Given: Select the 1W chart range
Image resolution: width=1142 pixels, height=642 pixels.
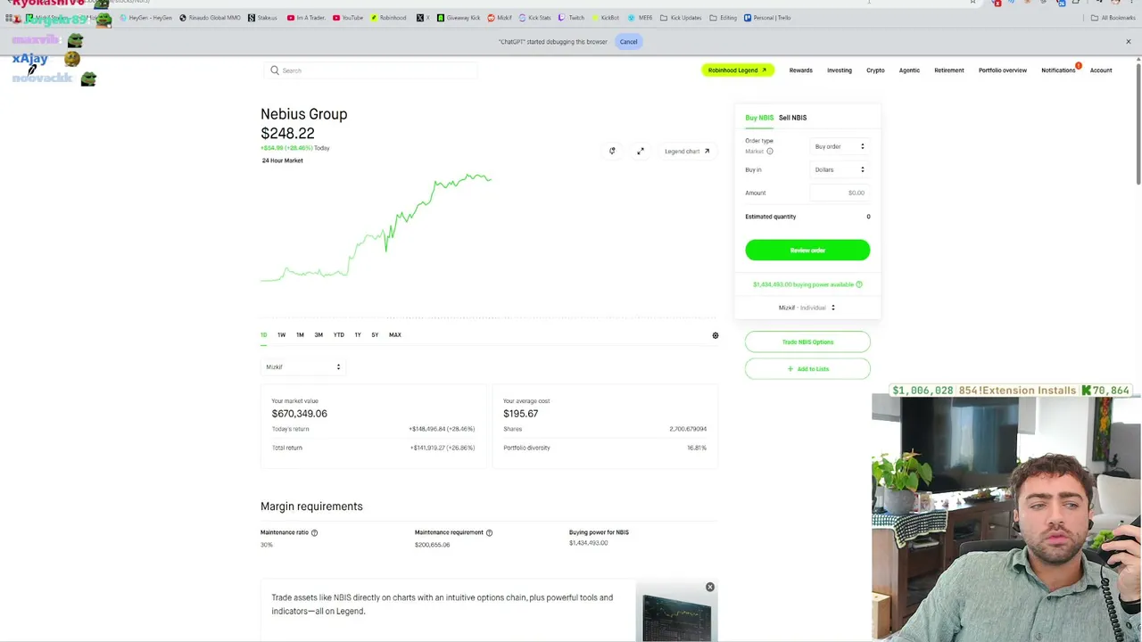Looking at the screenshot, I should 281,335.
